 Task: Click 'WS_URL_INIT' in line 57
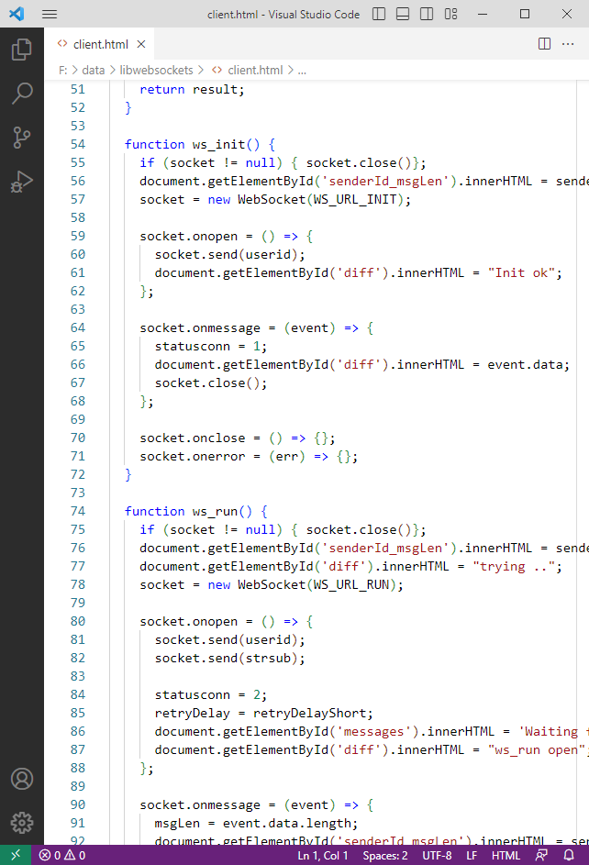(355, 199)
